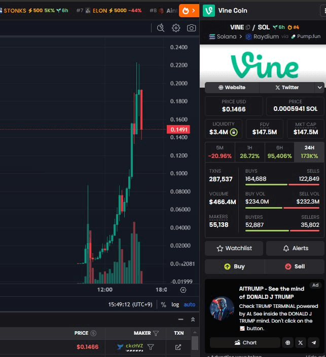Select the 24H timeframe tab
The image size is (326, 357).
point(309,152)
